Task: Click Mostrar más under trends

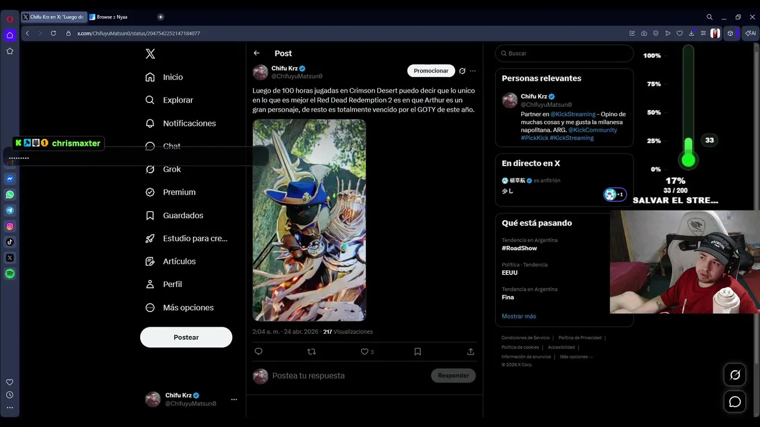Action: [x=519, y=316]
